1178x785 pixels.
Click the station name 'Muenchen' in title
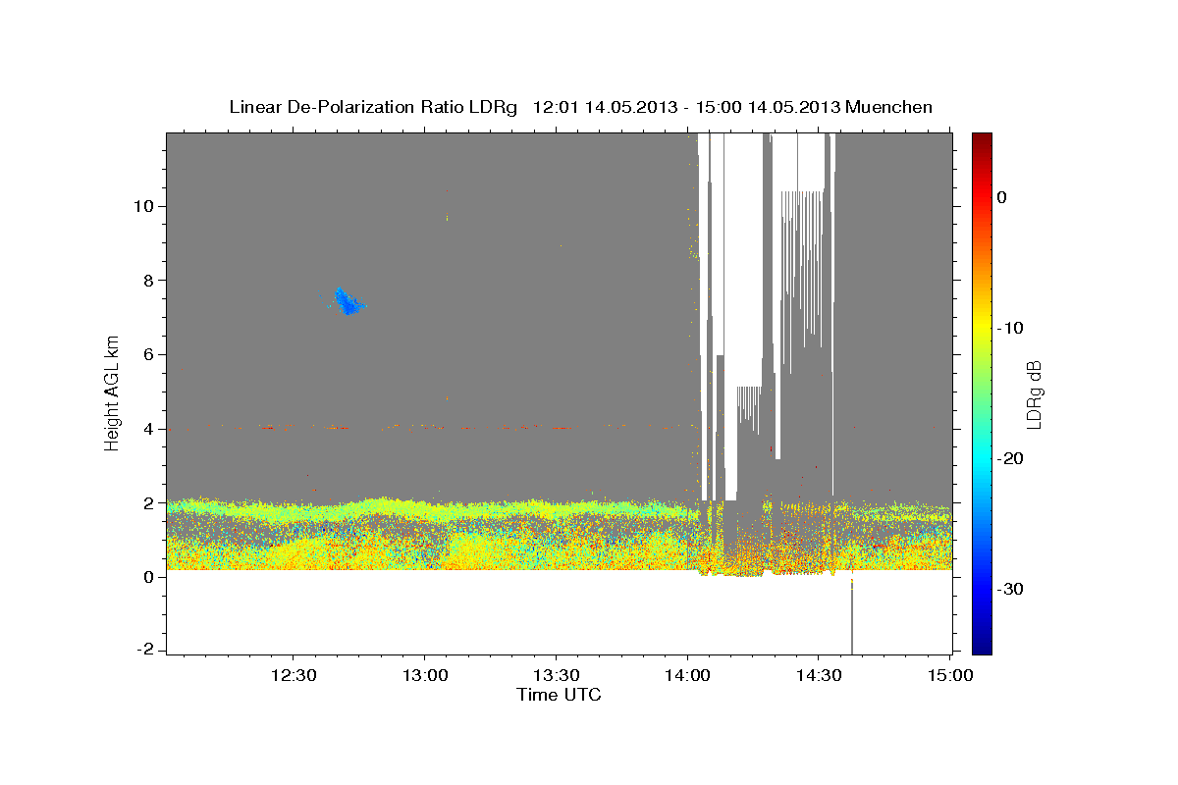tap(888, 107)
